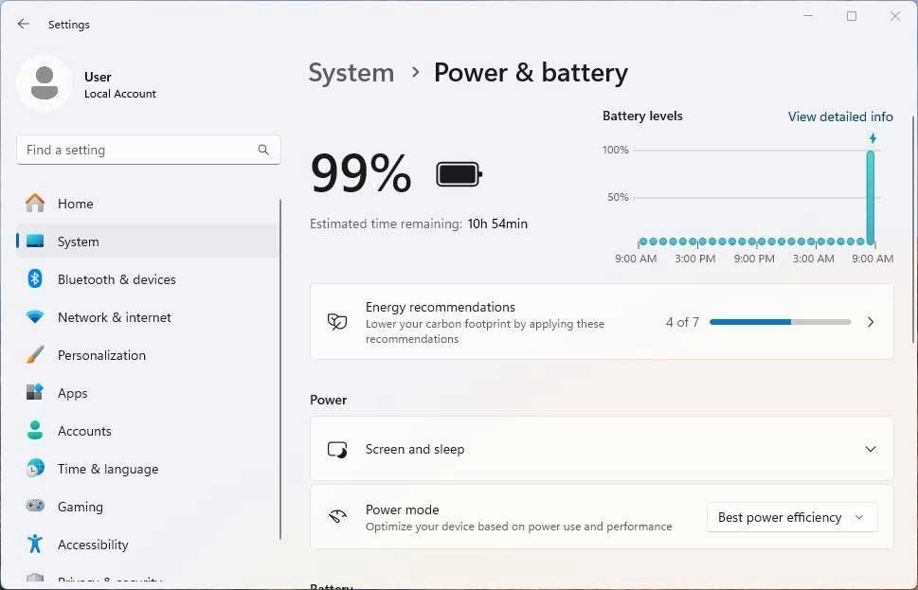
Task: Click the Accessibility figure icon
Action: (x=35, y=545)
